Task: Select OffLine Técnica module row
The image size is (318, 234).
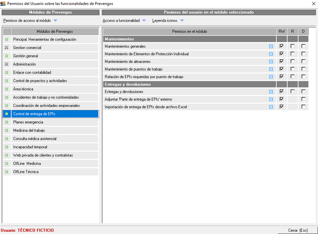Action: pos(26,172)
